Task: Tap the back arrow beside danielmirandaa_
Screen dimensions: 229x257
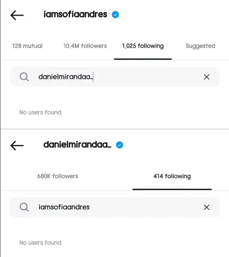Action: coord(17,145)
